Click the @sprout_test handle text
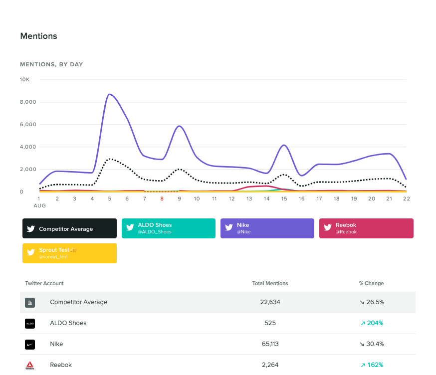 pyautogui.click(x=53, y=257)
